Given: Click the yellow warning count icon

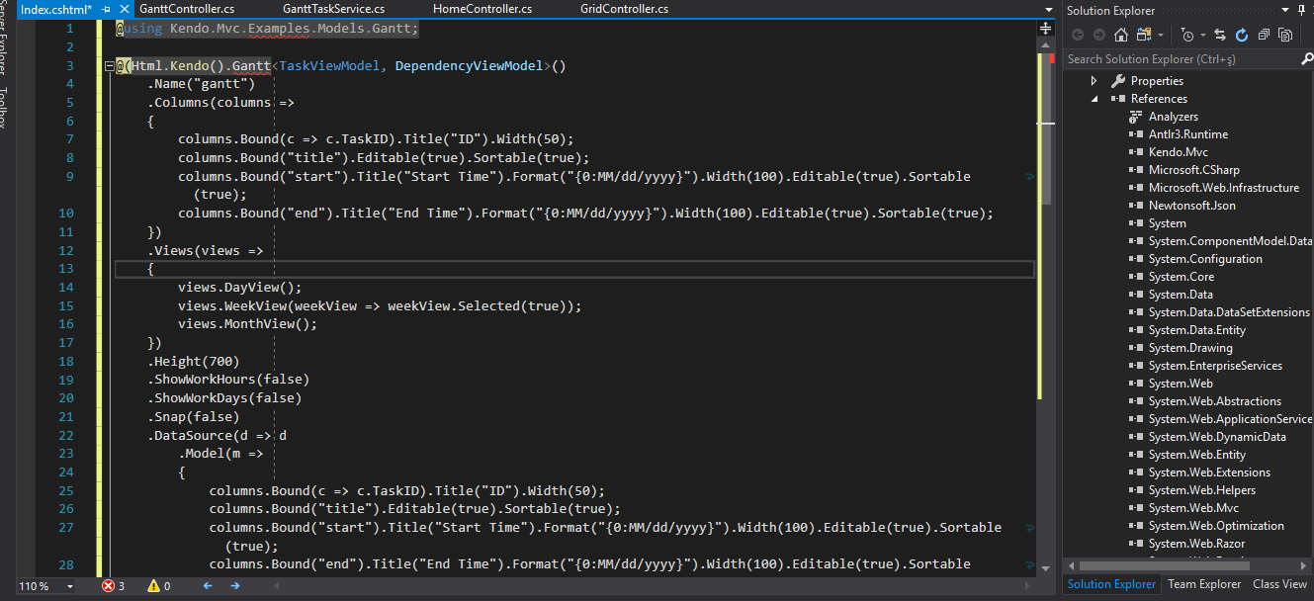Looking at the screenshot, I should [153, 586].
